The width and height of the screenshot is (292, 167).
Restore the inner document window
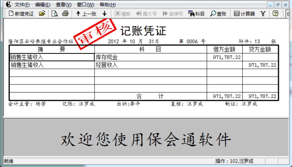pos(278,5)
